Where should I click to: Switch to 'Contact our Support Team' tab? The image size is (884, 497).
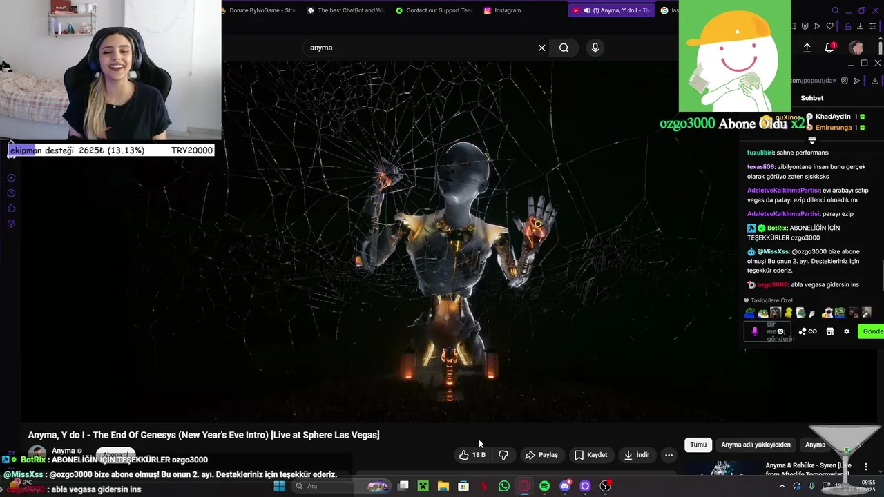coord(434,10)
